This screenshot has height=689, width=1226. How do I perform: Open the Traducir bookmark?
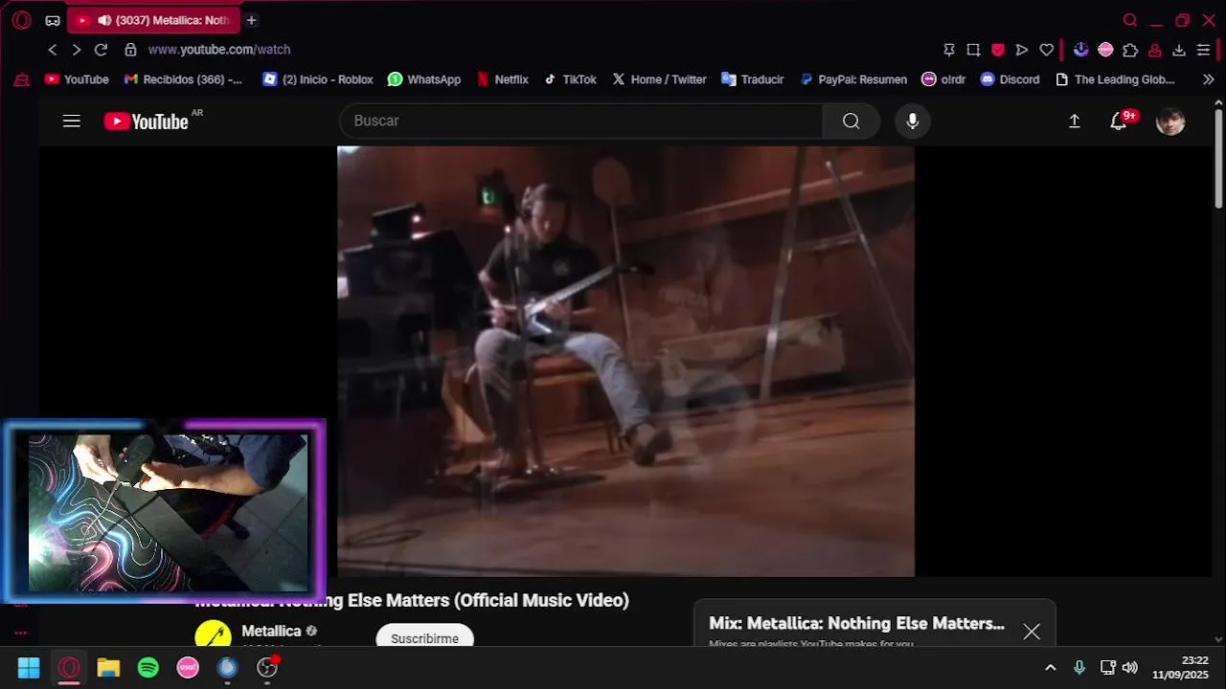753,79
